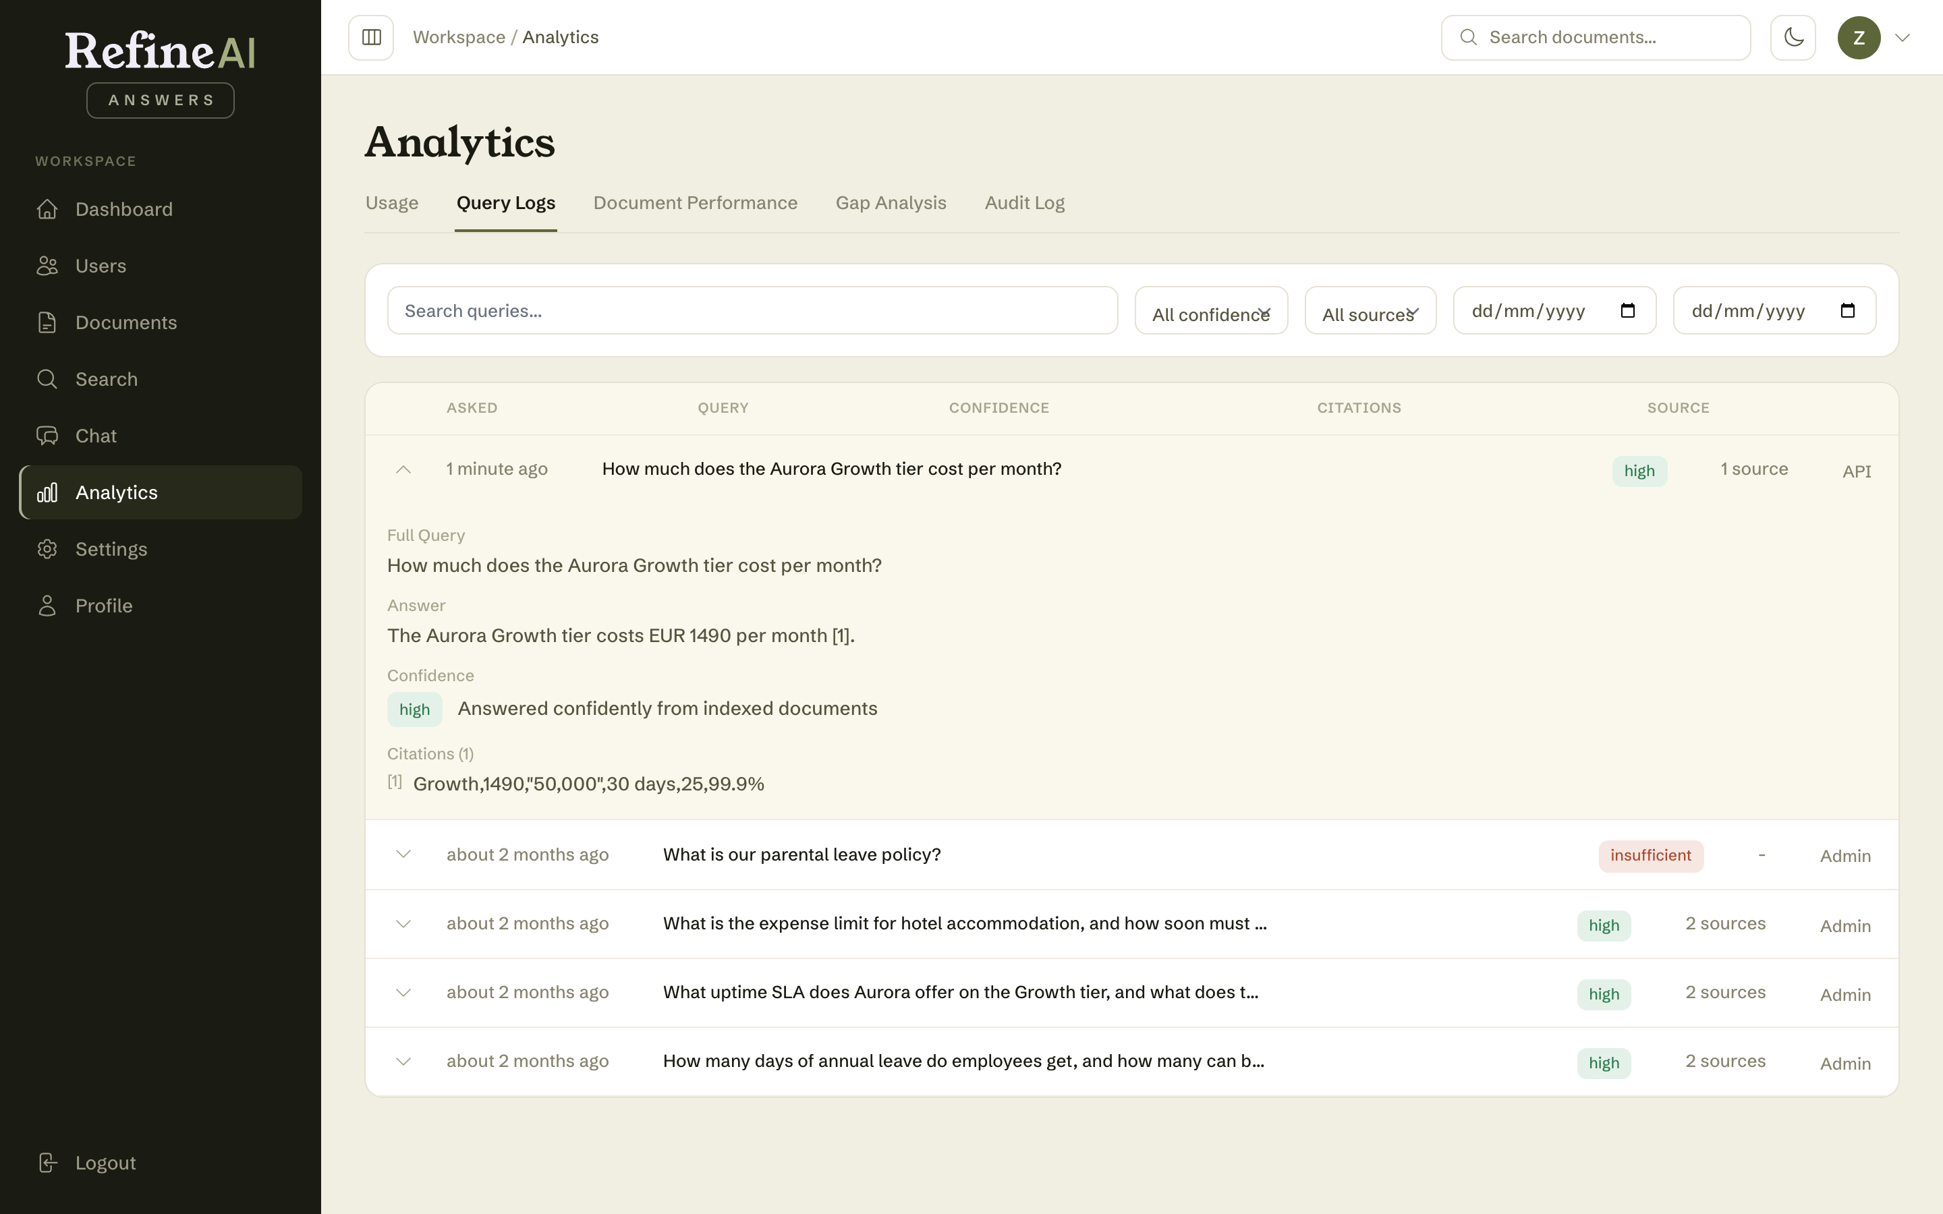Viewport: 1943px width, 1214px height.
Task: Toggle the sidebar panel icon
Action: pyautogui.click(x=371, y=38)
